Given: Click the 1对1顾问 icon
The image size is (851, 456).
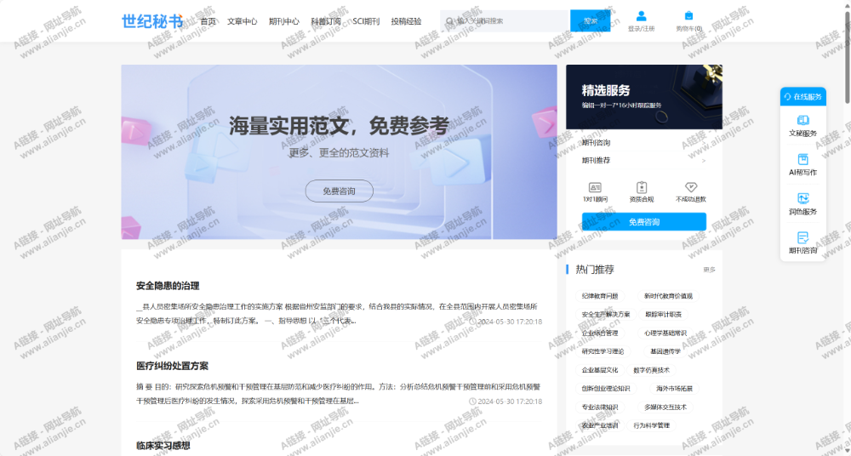Looking at the screenshot, I should 595,187.
